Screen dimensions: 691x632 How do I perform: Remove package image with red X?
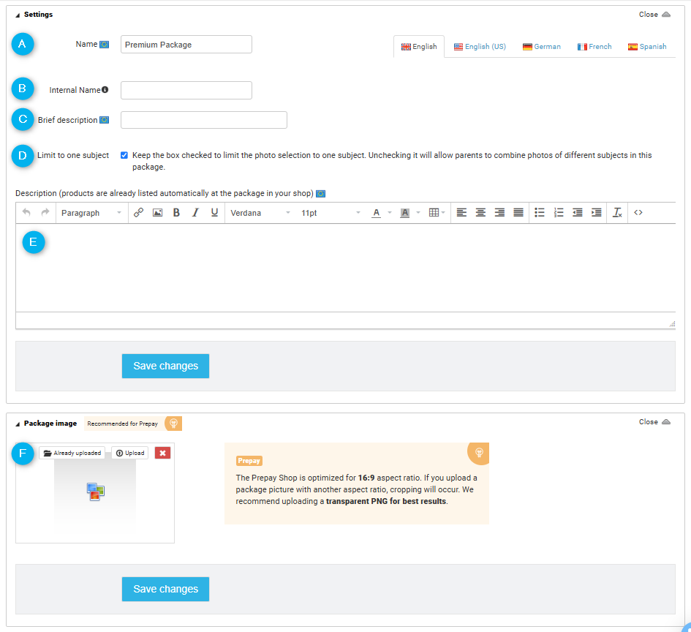(162, 453)
